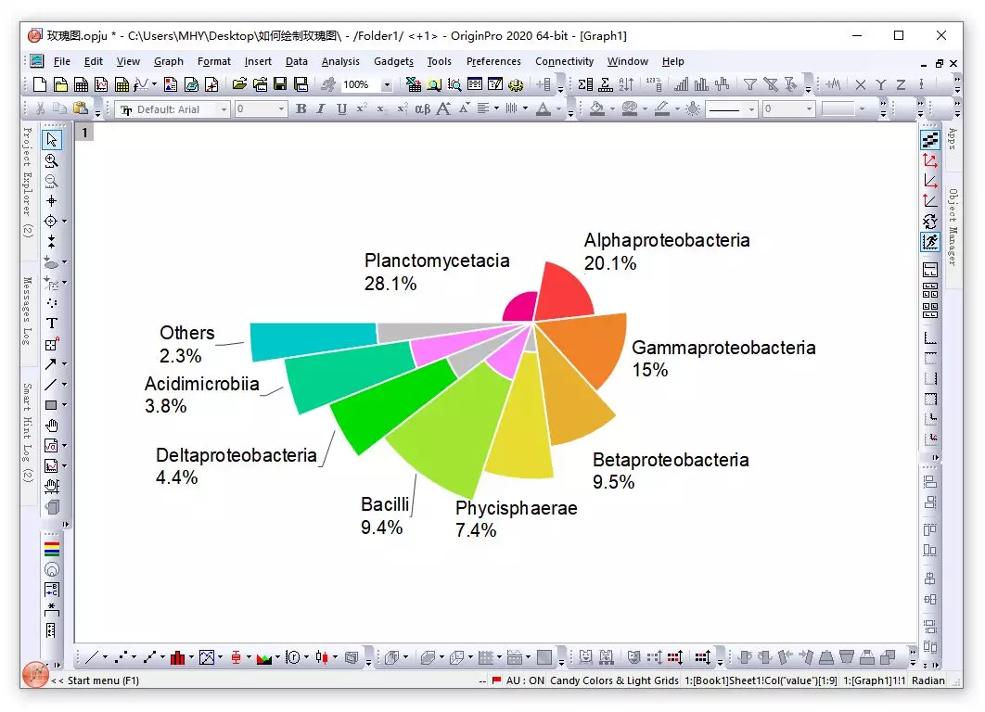Click the Underline formatting button
Screen dimensions: 985x712
tap(341, 108)
